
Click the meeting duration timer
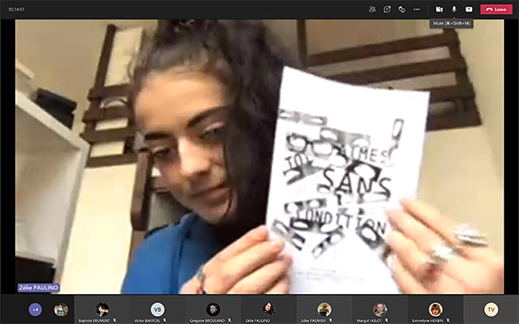tap(16, 9)
